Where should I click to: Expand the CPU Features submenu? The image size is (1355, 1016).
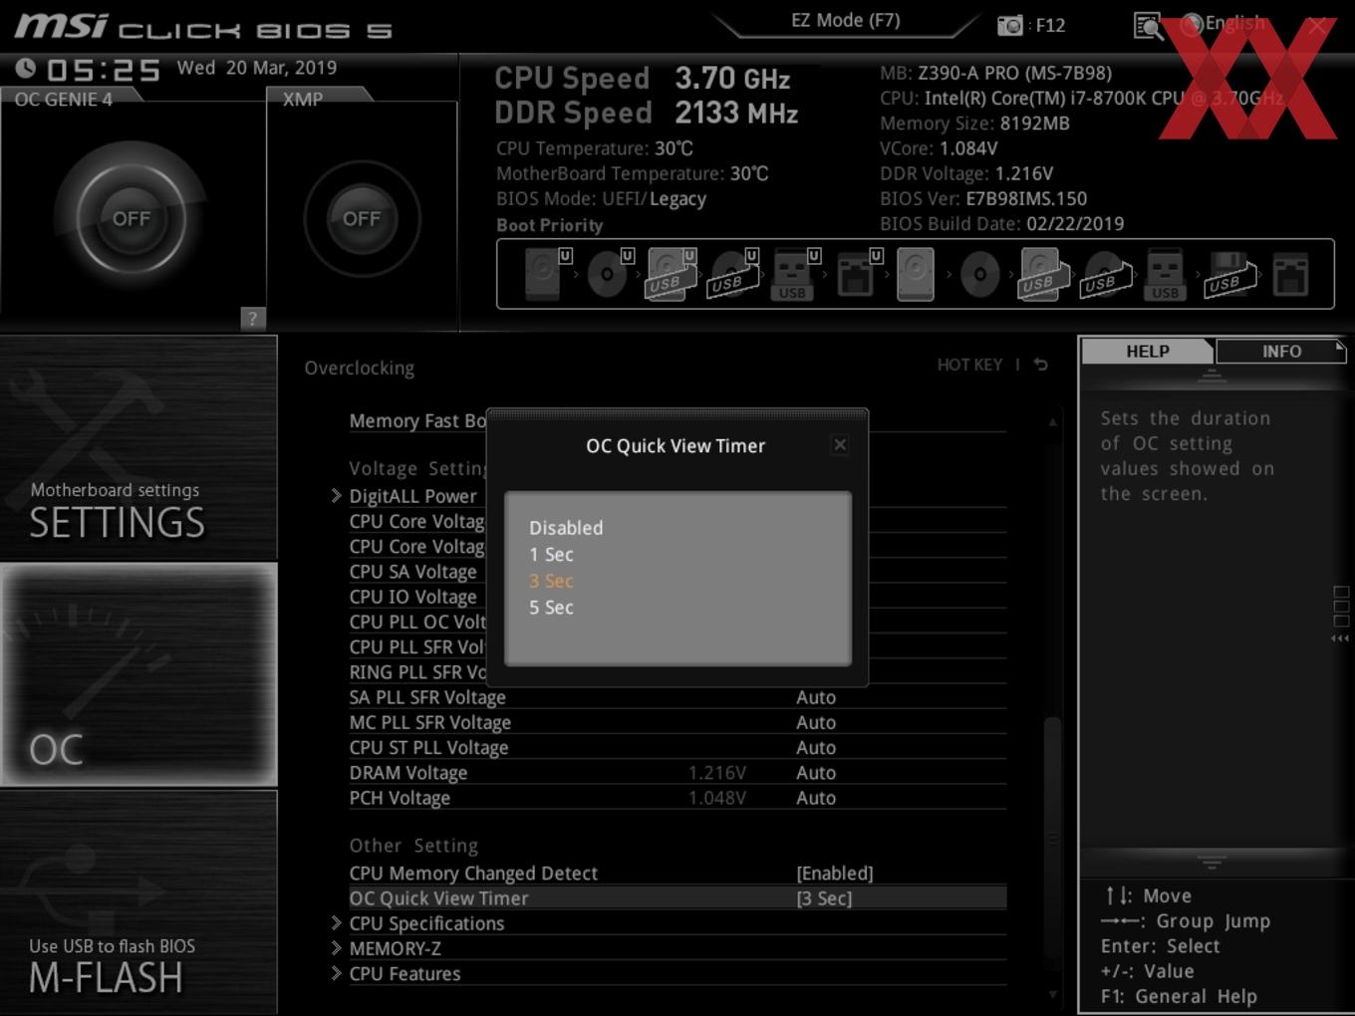pos(405,973)
